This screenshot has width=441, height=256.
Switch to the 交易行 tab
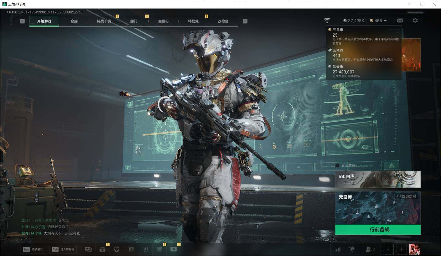tap(164, 21)
